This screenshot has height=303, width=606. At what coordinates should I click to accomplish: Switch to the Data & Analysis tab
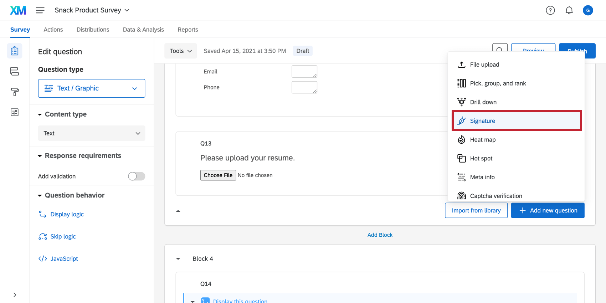pos(143,30)
